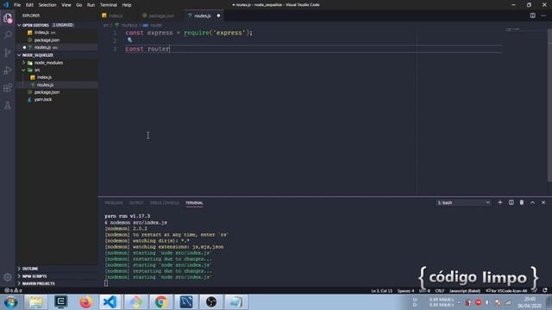The width and height of the screenshot is (552, 310).
Task: Open the Run and Debug view
Action: tap(8, 70)
